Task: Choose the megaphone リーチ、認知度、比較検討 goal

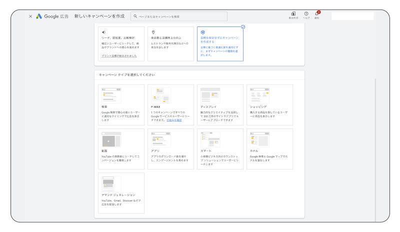Action: [x=121, y=44]
